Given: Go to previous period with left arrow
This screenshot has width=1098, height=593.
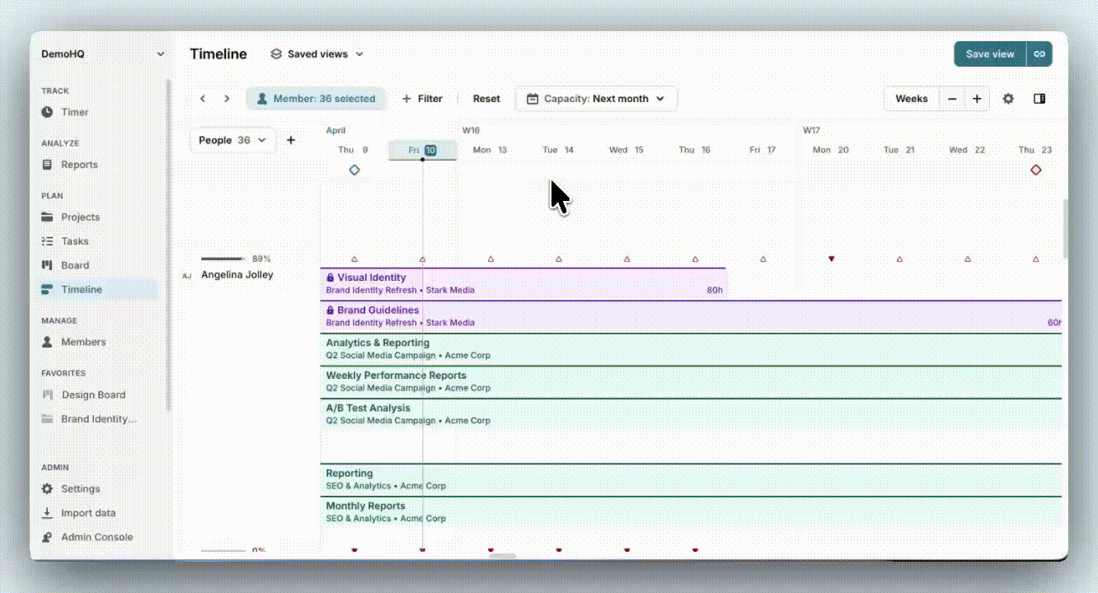Looking at the screenshot, I should pyautogui.click(x=203, y=99).
